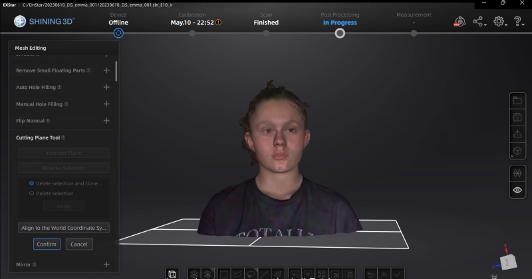Click the 3D cube model icon on right toolbar
This screenshot has width=532, height=279.
(x=517, y=151)
